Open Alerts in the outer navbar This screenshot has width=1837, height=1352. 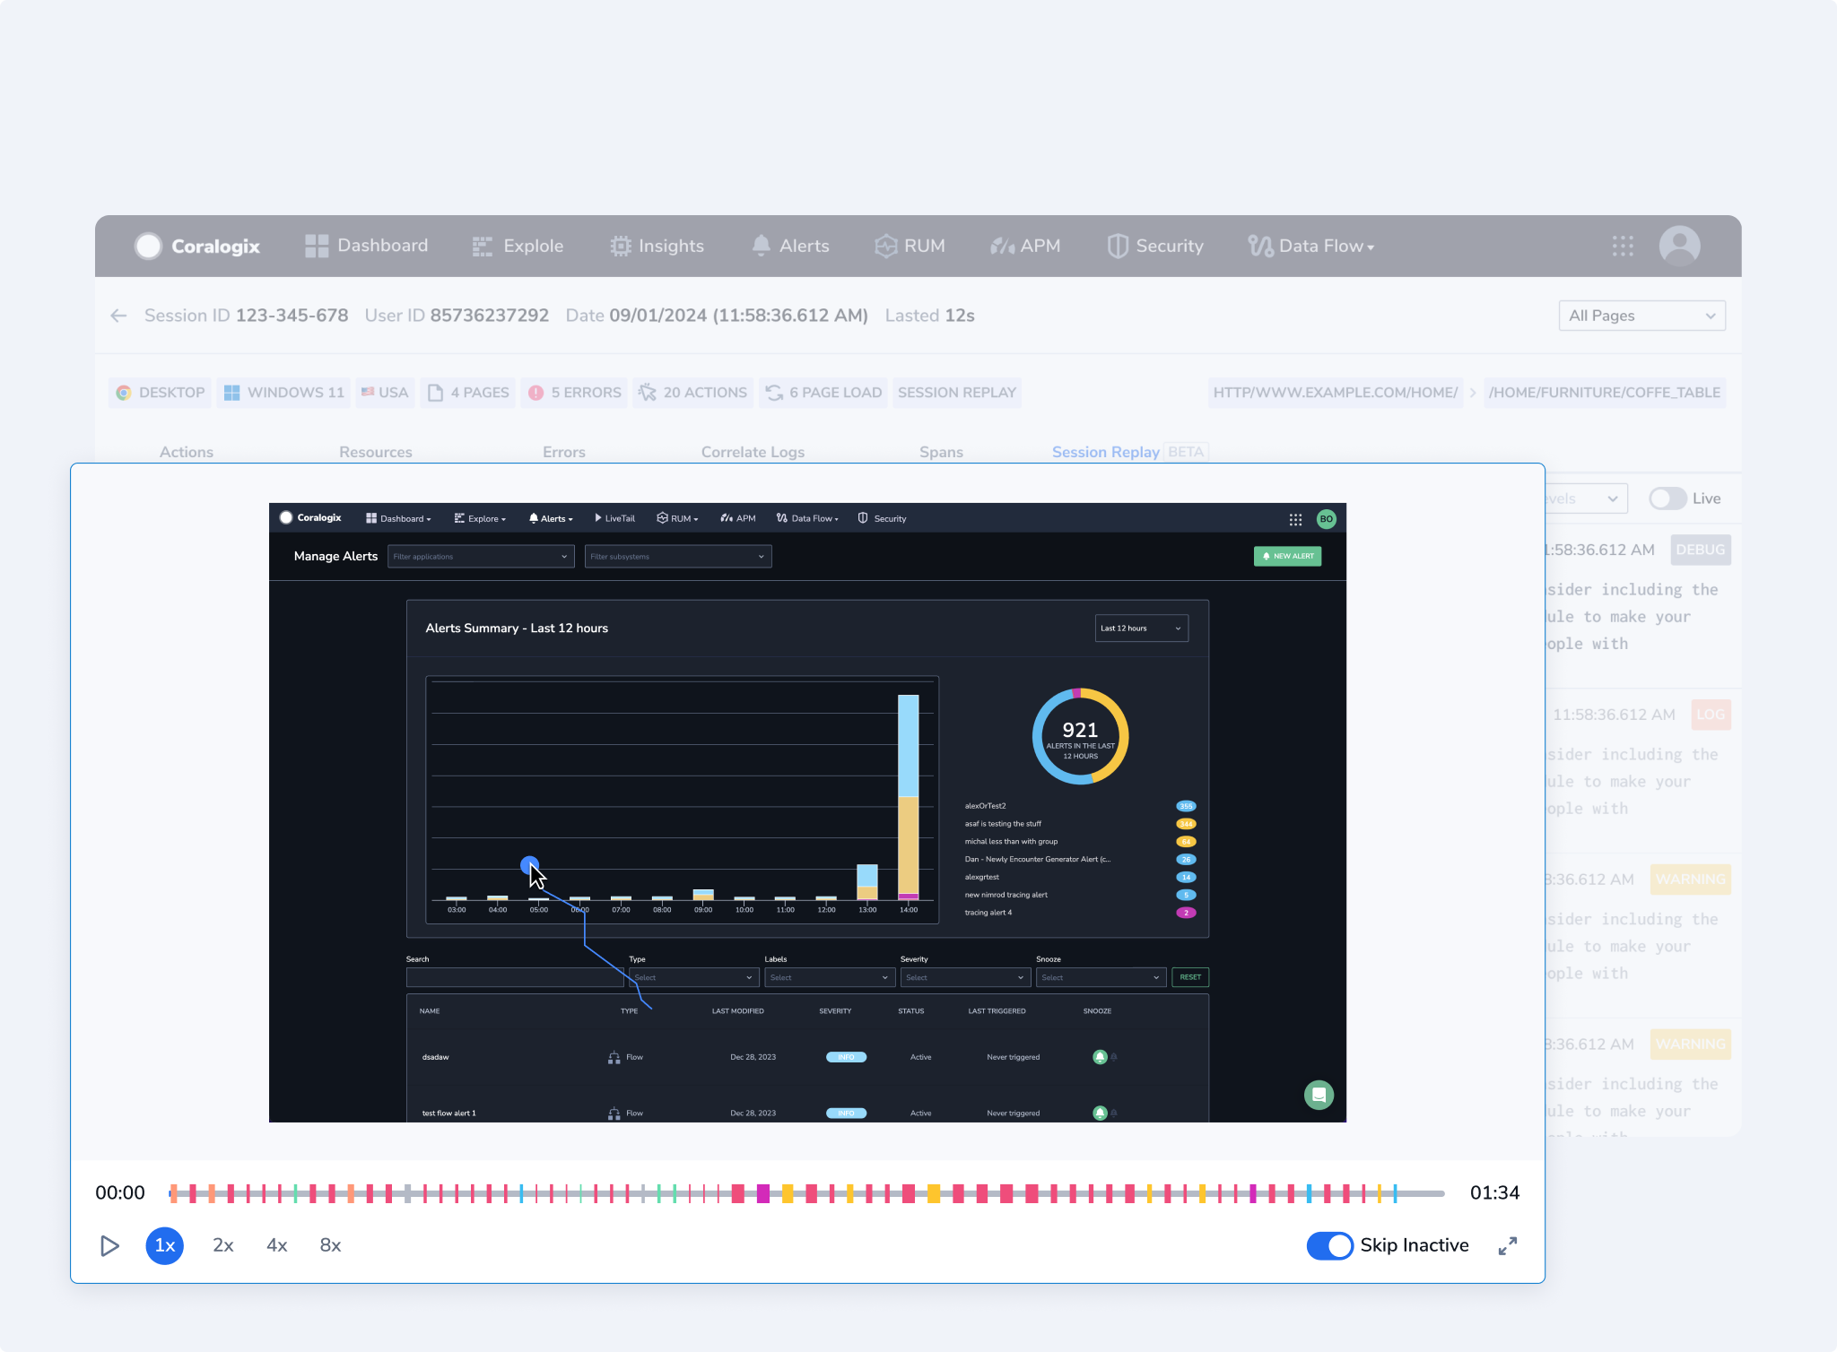pyautogui.click(x=790, y=246)
